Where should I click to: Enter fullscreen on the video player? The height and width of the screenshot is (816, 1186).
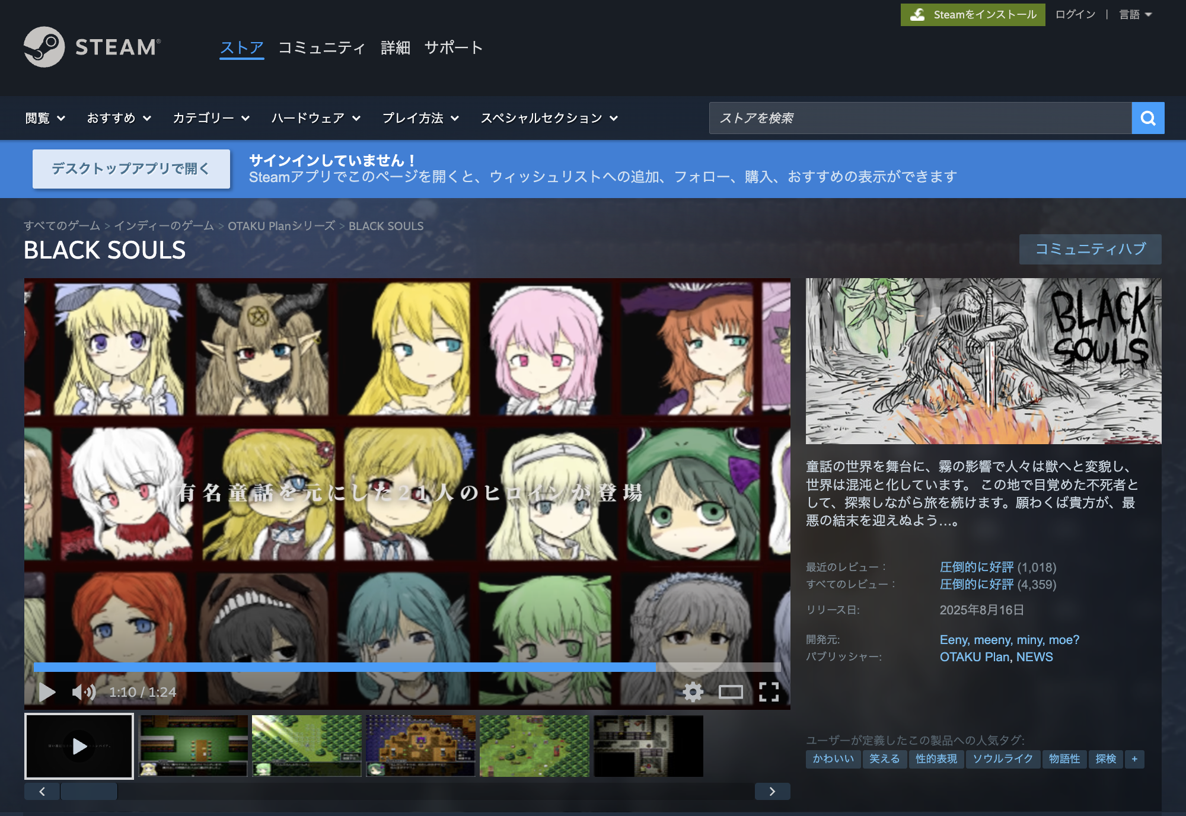click(769, 691)
